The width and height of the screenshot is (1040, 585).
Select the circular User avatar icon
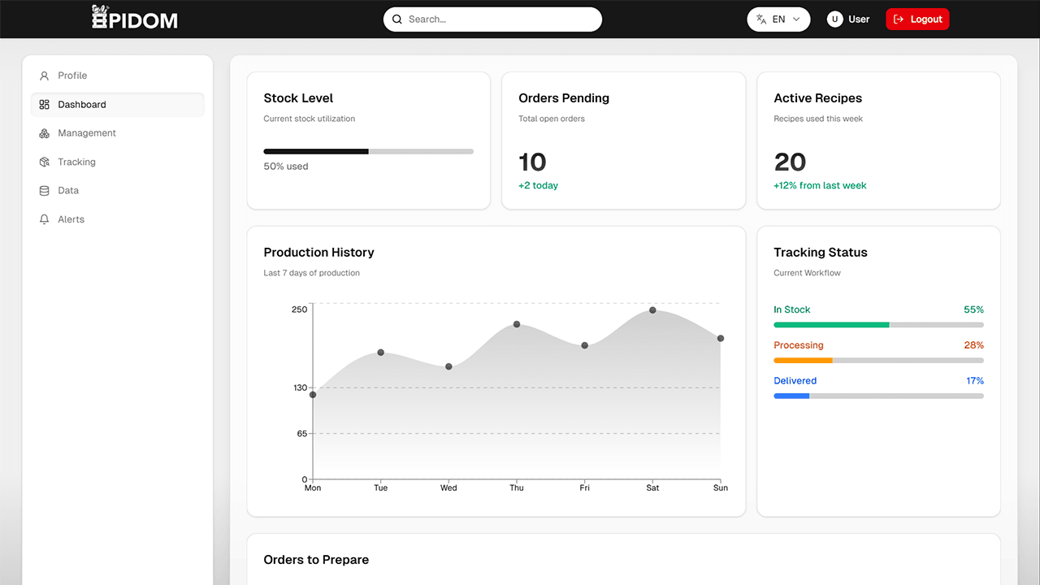[834, 18]
